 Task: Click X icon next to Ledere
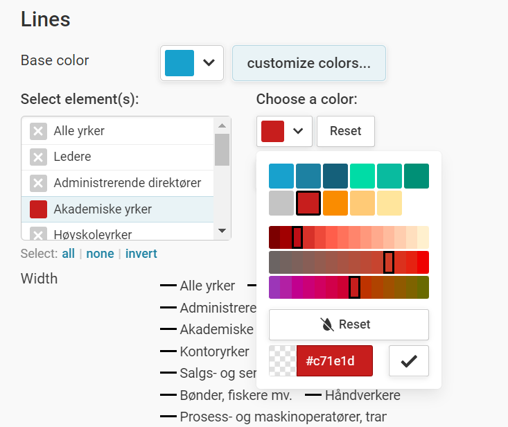38,157
